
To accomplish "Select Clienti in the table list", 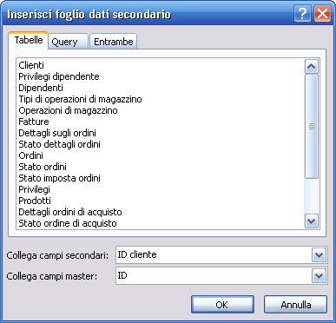I will pyautogui.click(x=31, y=65).
